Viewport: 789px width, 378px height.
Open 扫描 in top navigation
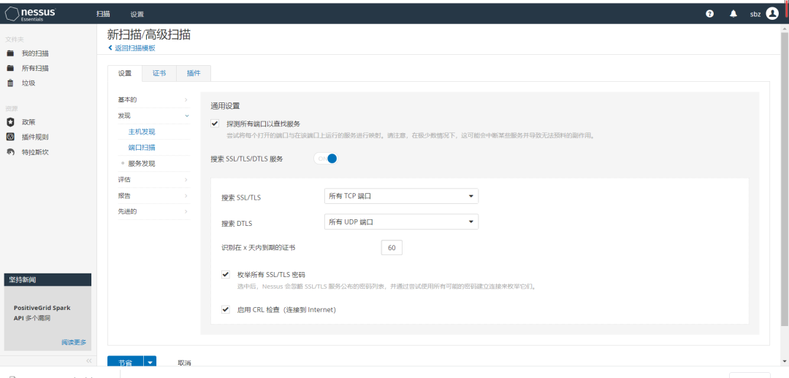pyautogui.click(x=103, y=14)
